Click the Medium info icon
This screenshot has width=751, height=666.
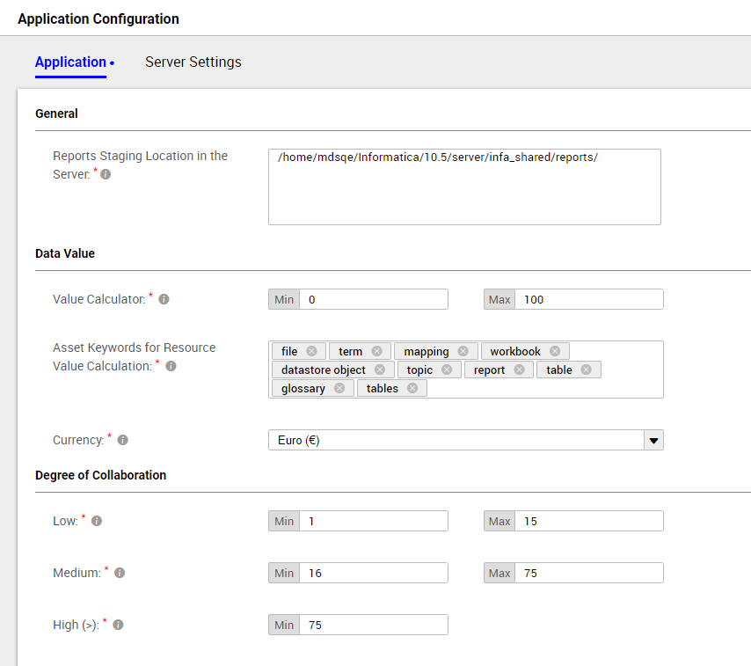[120, 573]
